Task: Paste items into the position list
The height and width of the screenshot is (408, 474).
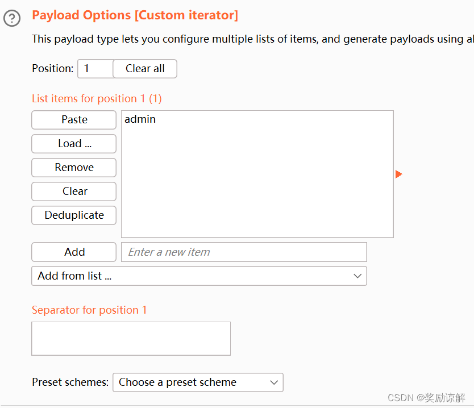Action: coord(74,120)
